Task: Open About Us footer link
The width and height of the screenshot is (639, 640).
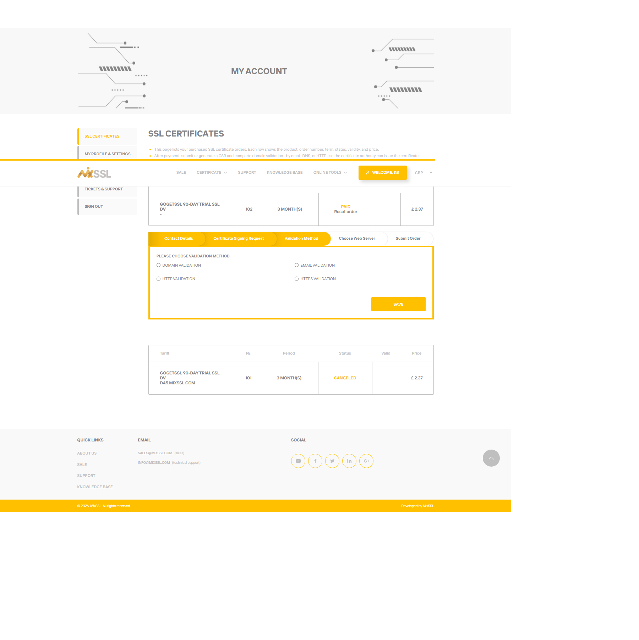Action: [87, 453]
